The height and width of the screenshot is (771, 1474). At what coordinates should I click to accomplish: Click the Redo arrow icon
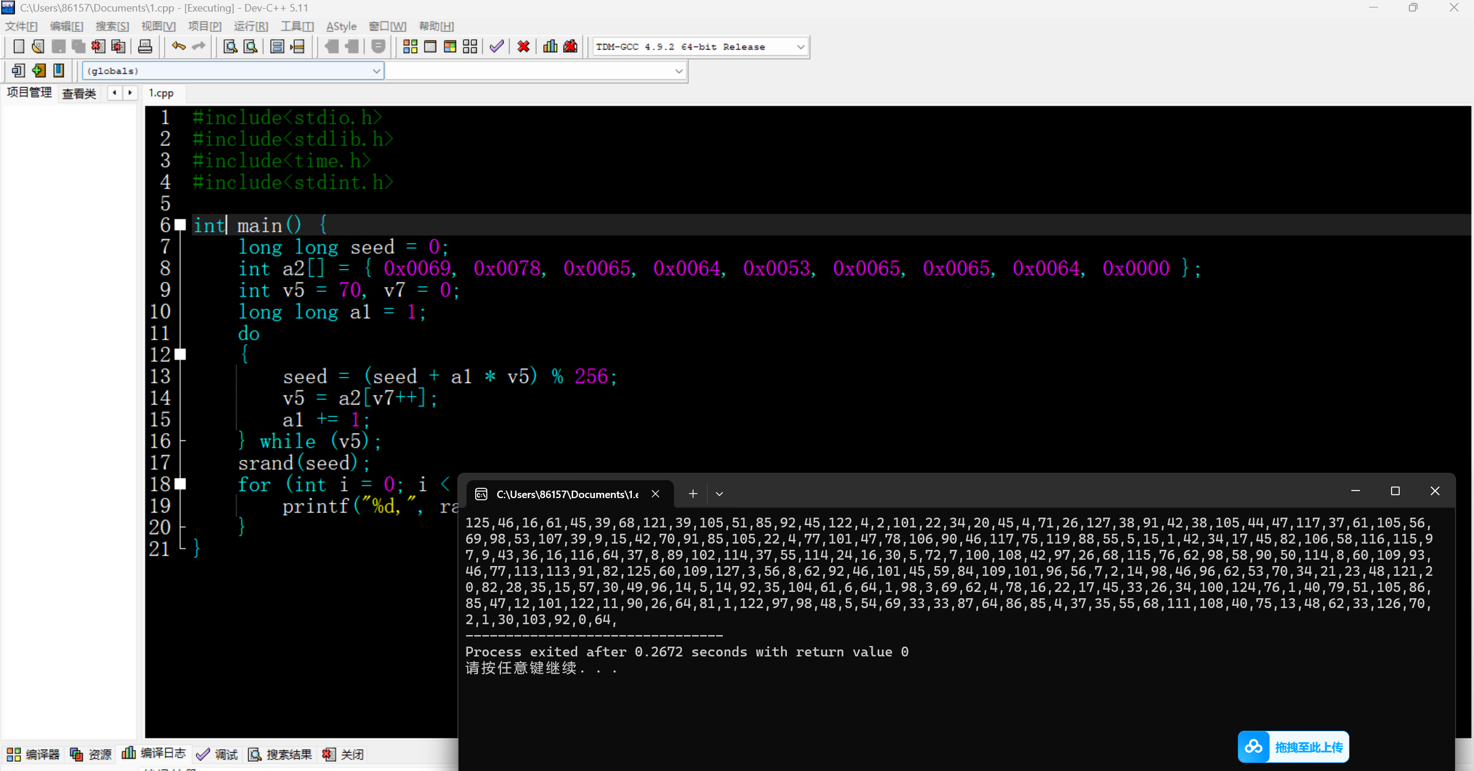tap(199, 47)
